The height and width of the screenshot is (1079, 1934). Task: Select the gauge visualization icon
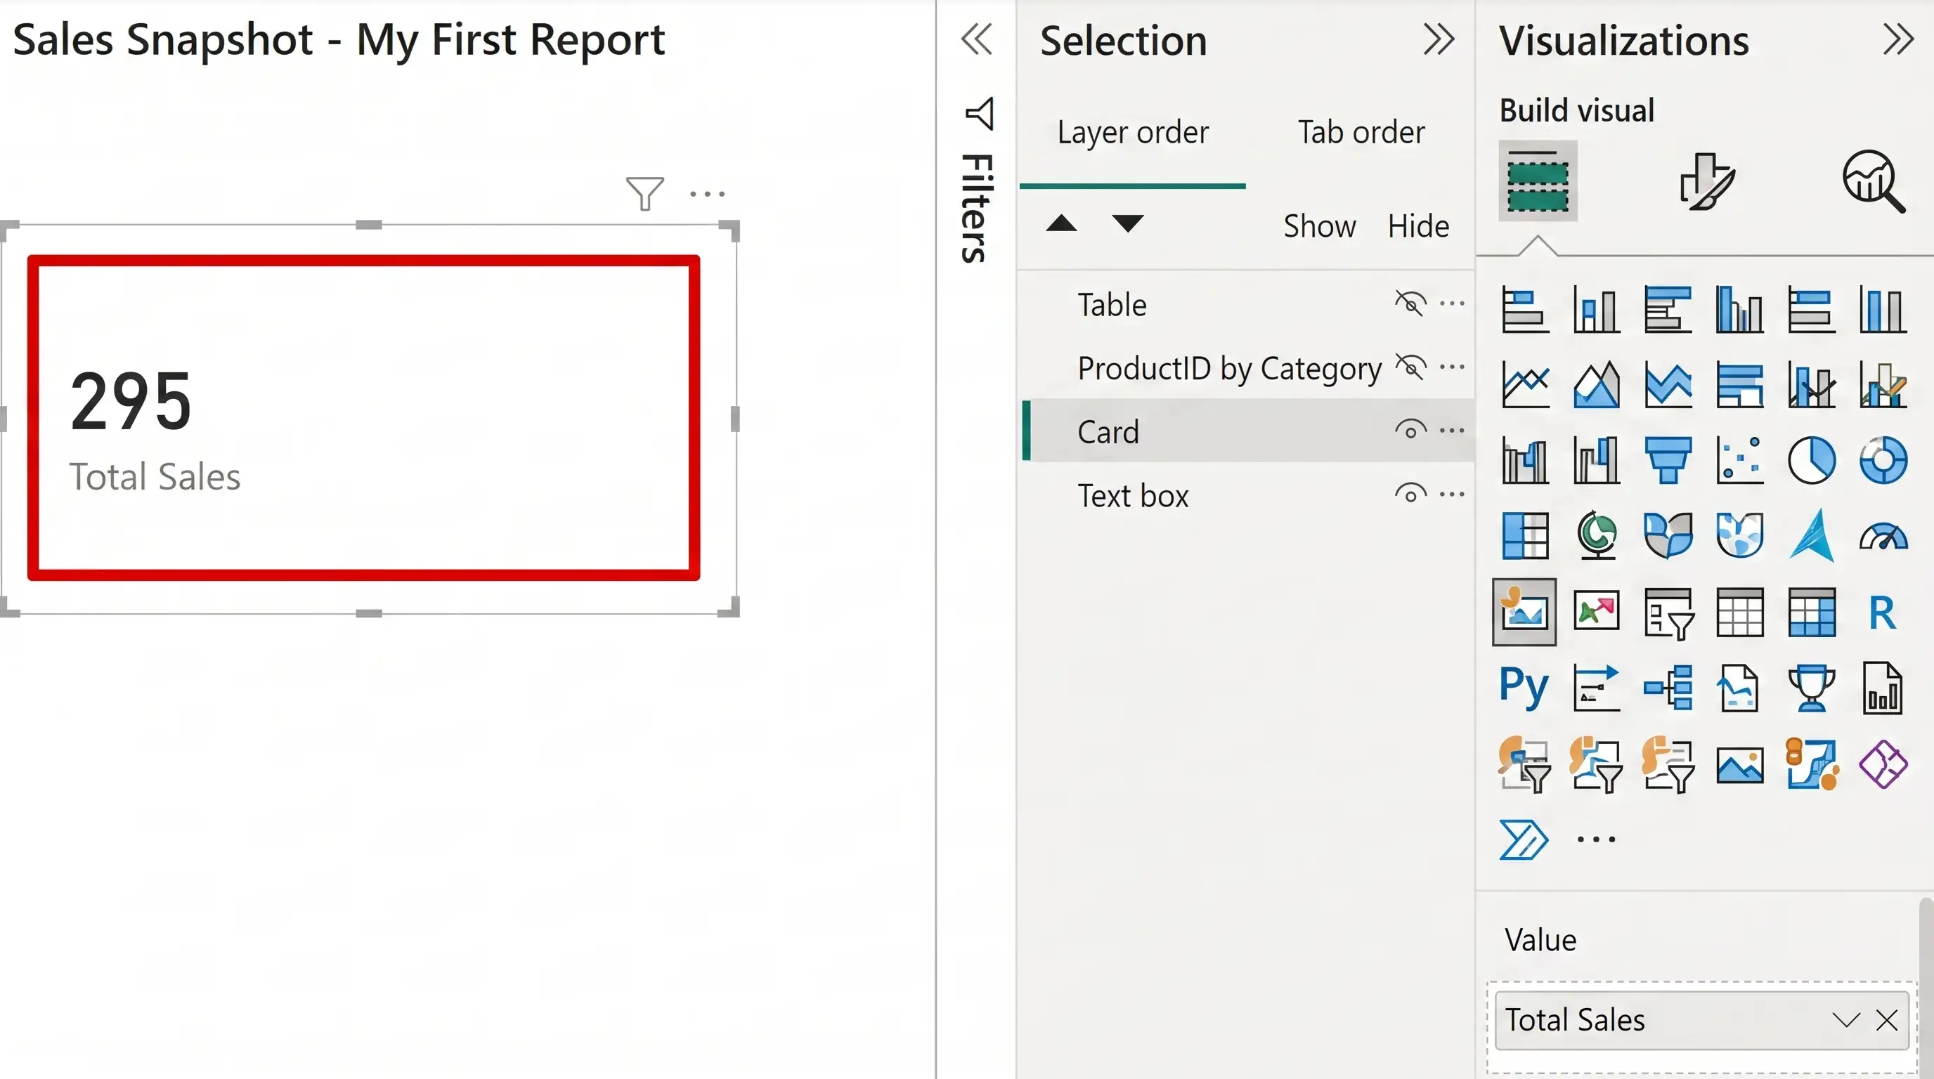[x=1883, y=536]
